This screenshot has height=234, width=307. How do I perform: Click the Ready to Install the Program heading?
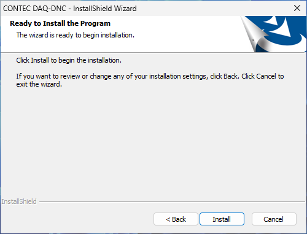click(60, 23)
